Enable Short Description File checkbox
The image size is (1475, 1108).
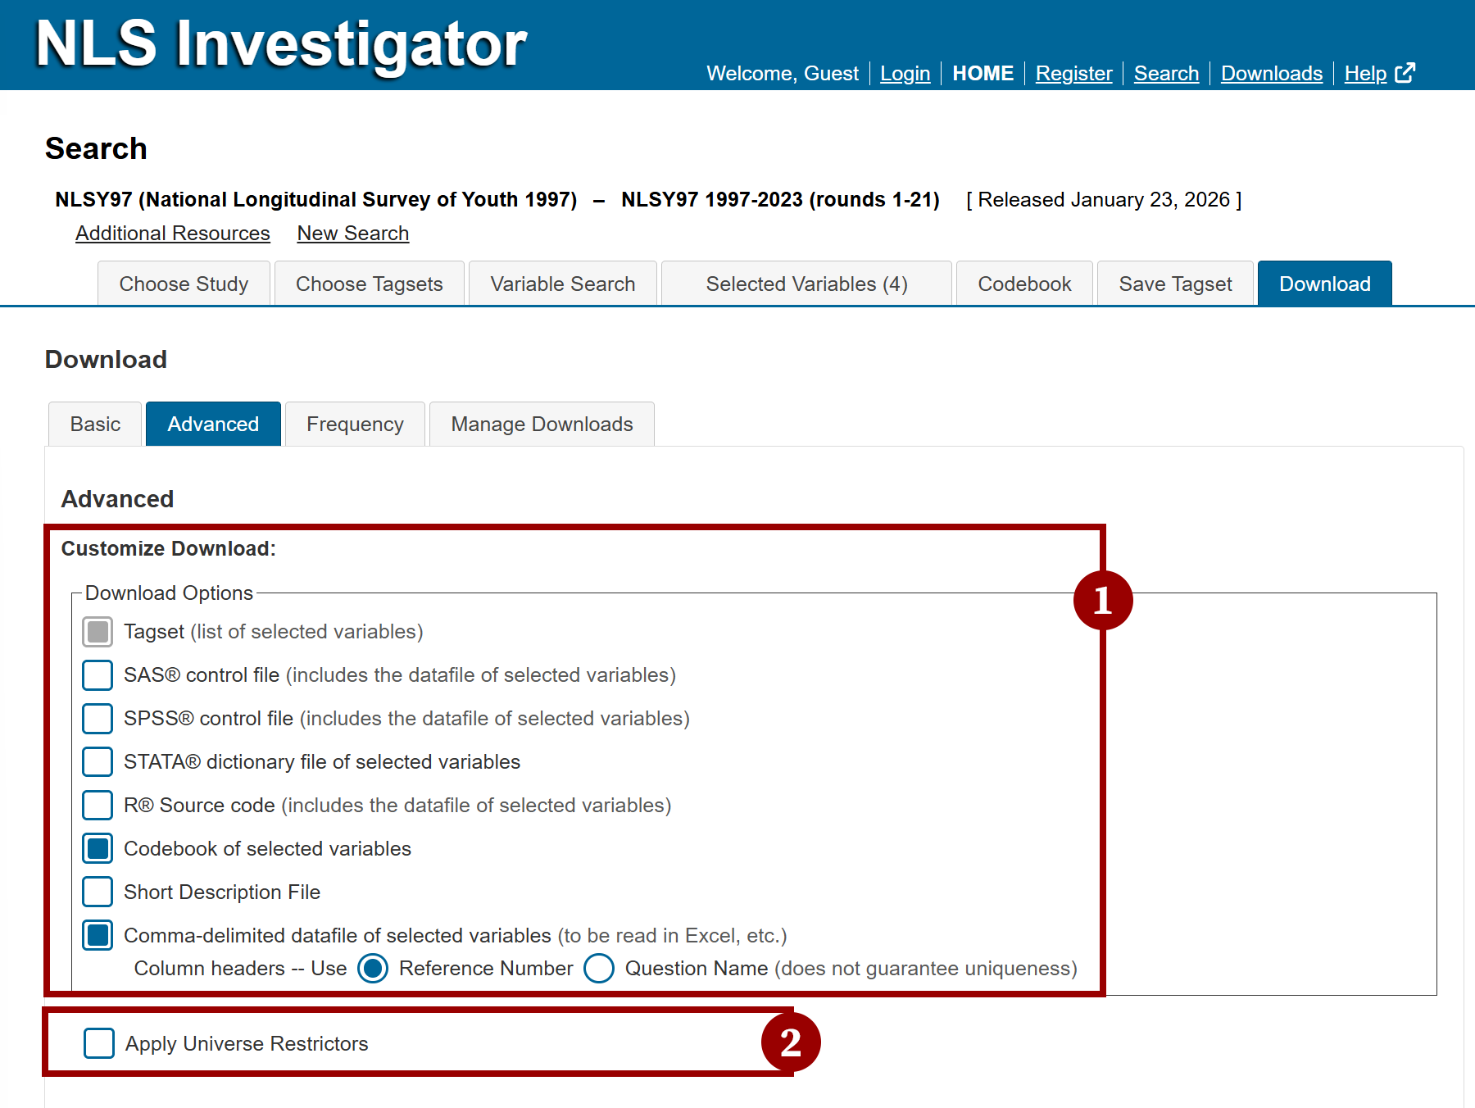coord(98,892)
